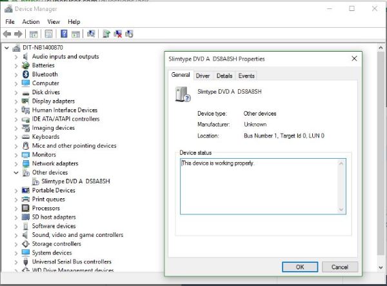
Task: Click the Scan for hardware changes icon
Action: pyautogui.click(x=91, y=34)
